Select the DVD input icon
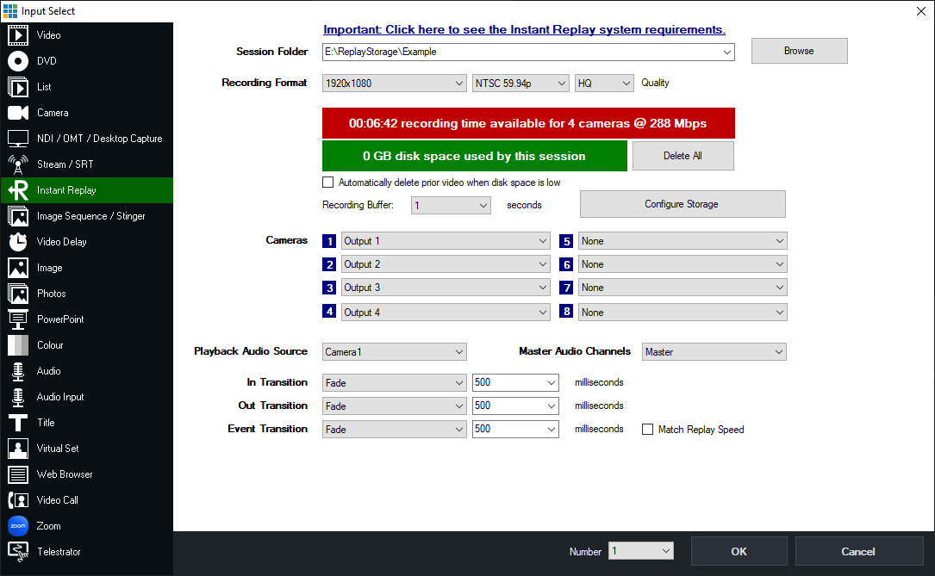This screenshot has width=935, height=576. pos(18,61)
